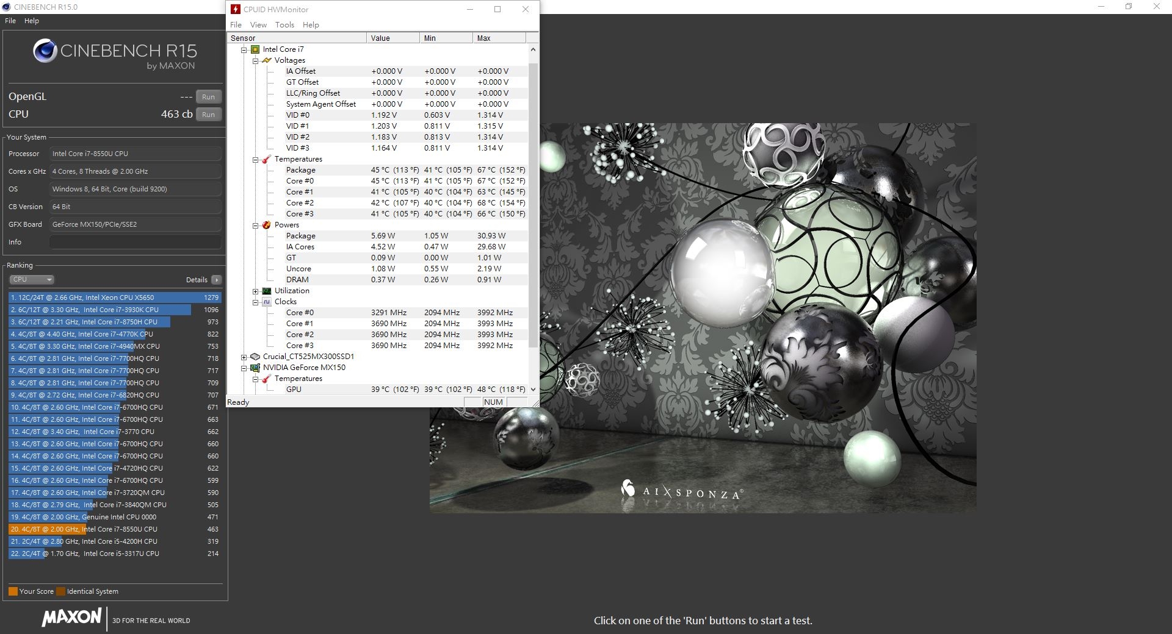The height and width of the screenshot is (634, 1172).
Task: Click the Info text field
Action: 136,242
